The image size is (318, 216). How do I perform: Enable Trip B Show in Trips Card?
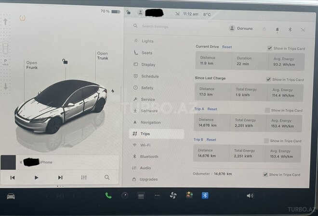tap(266, 141)
